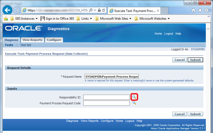Click the Logout link in Oracle header
The width and height of the screenshot is (213, 133).
point(169,34)
